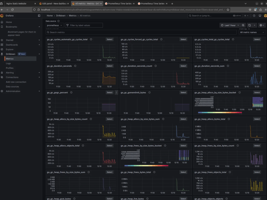
Task: Select the go_gc_heap_allocs_by_size_bytes_bucket metric
Action: point(257,92)
